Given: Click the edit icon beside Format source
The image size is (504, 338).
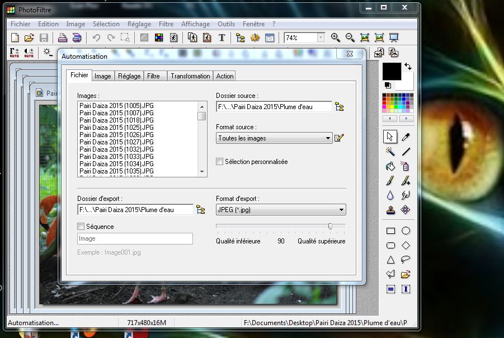Looking at the screenshot, I should point(339,138).
